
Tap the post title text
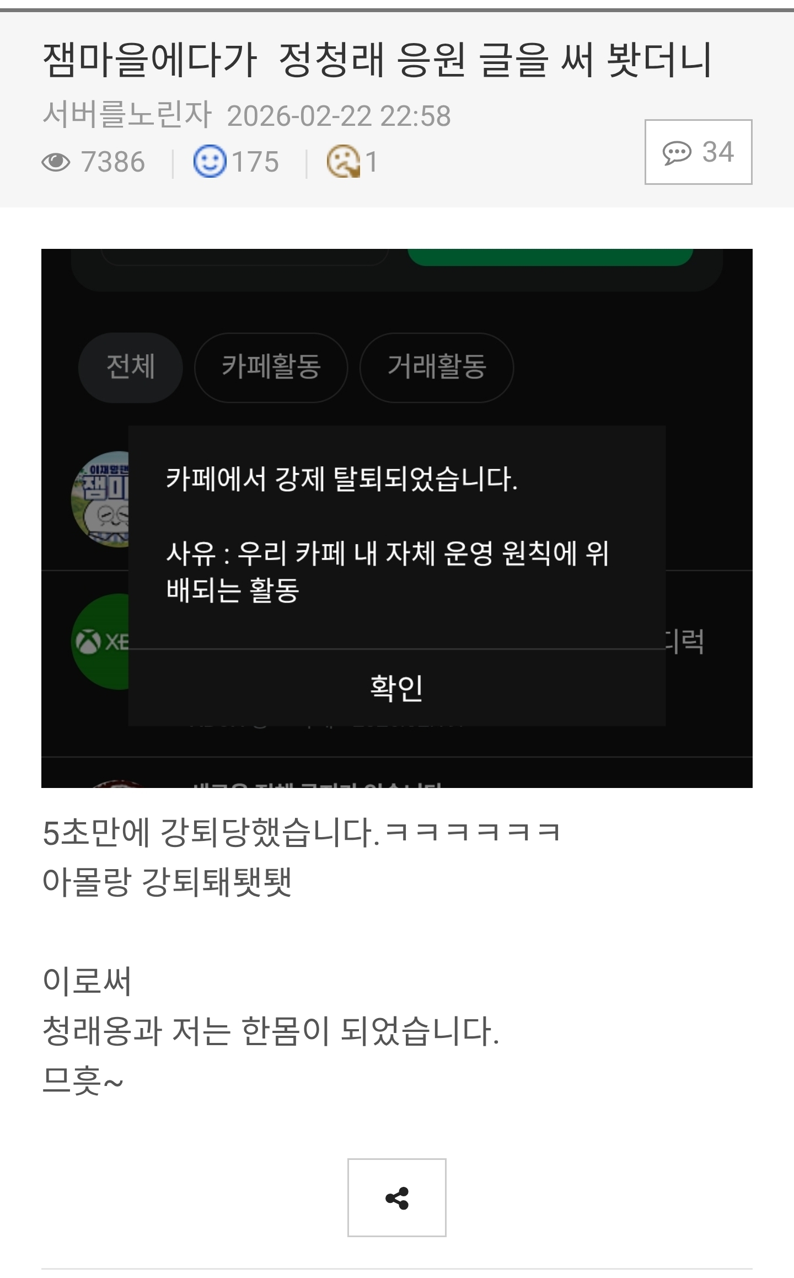378,60
